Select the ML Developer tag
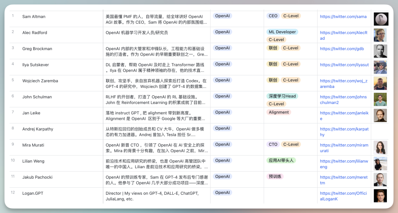The width and height of the screenshot is (398, 213). coord(282,32)
